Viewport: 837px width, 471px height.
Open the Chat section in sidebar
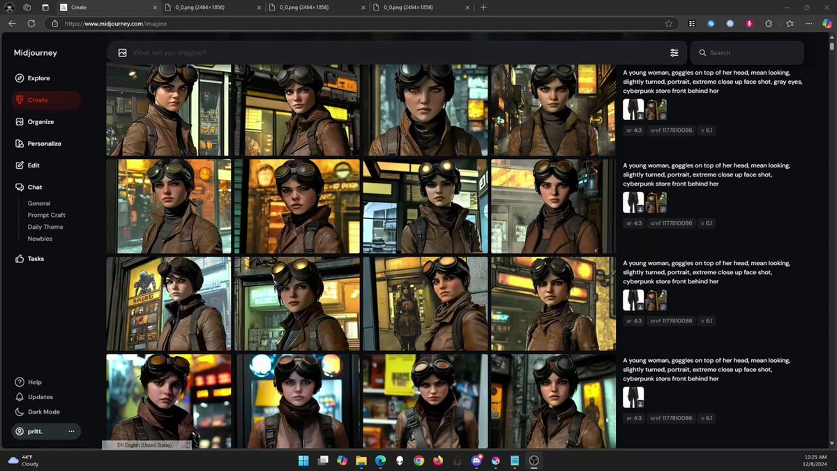click(29, 187)
